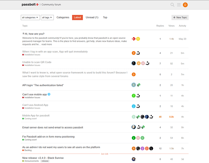
Task: Switch to the Categories tab
Action: (x=63, y=17)
